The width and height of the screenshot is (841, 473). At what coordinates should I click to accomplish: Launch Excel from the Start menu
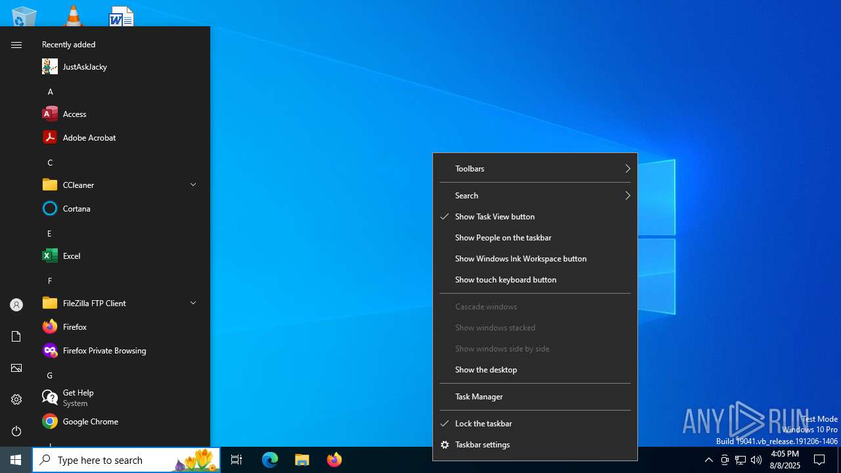pyautogui.click(x=120, y=256)
